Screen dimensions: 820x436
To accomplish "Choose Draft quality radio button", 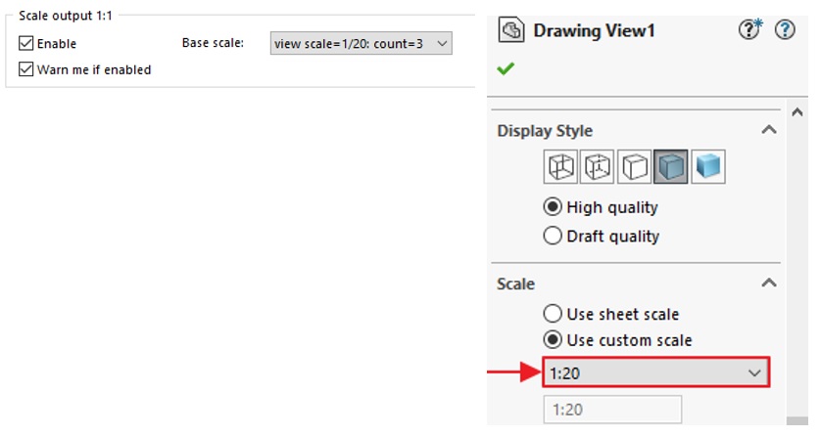I will point(553,236).
